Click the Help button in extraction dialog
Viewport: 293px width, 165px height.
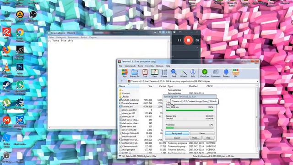208,138
